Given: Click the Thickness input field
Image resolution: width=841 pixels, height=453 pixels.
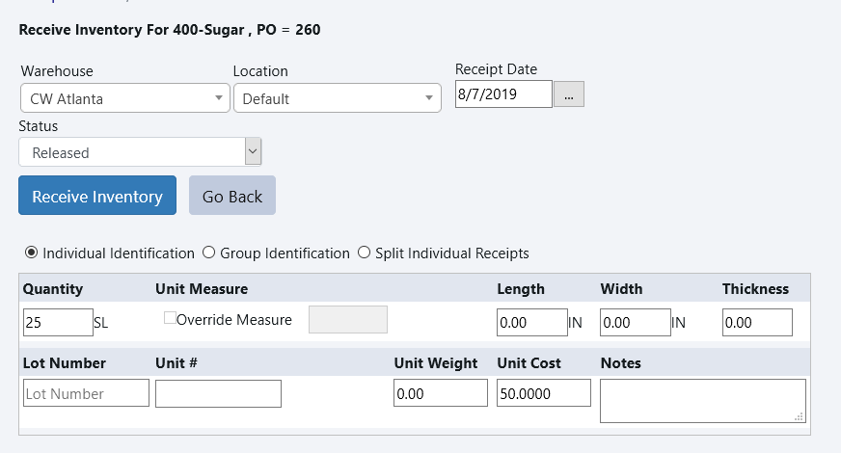Looking at the screenshot, I should coord(757,323).
